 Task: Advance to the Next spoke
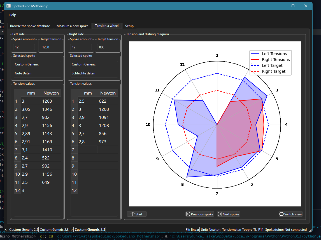coord(229,214)
